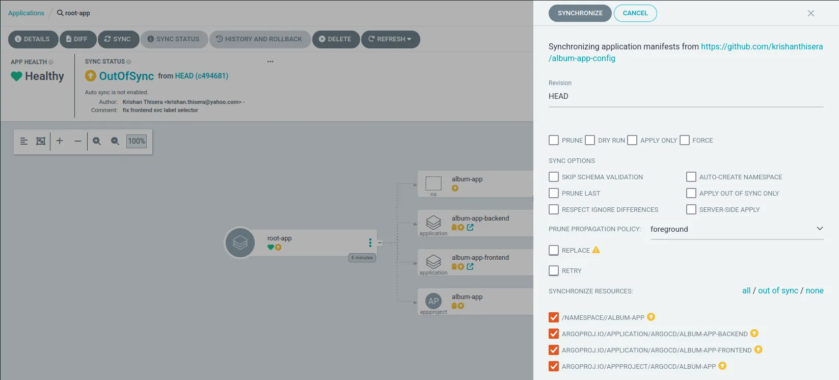Click the Revision input field showing HEAD
Screen dimensions: 839x380
(x=686, y=96)
